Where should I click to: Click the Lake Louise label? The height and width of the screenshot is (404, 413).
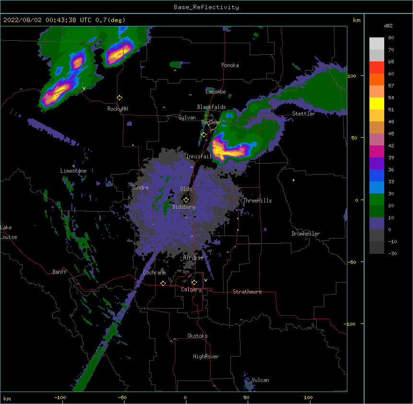tap(9, 232)
